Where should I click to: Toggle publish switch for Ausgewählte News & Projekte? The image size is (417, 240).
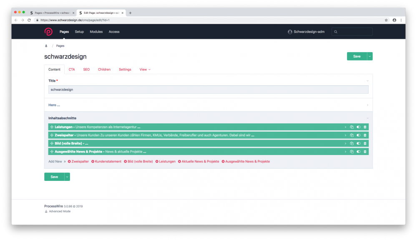(358, 152)
